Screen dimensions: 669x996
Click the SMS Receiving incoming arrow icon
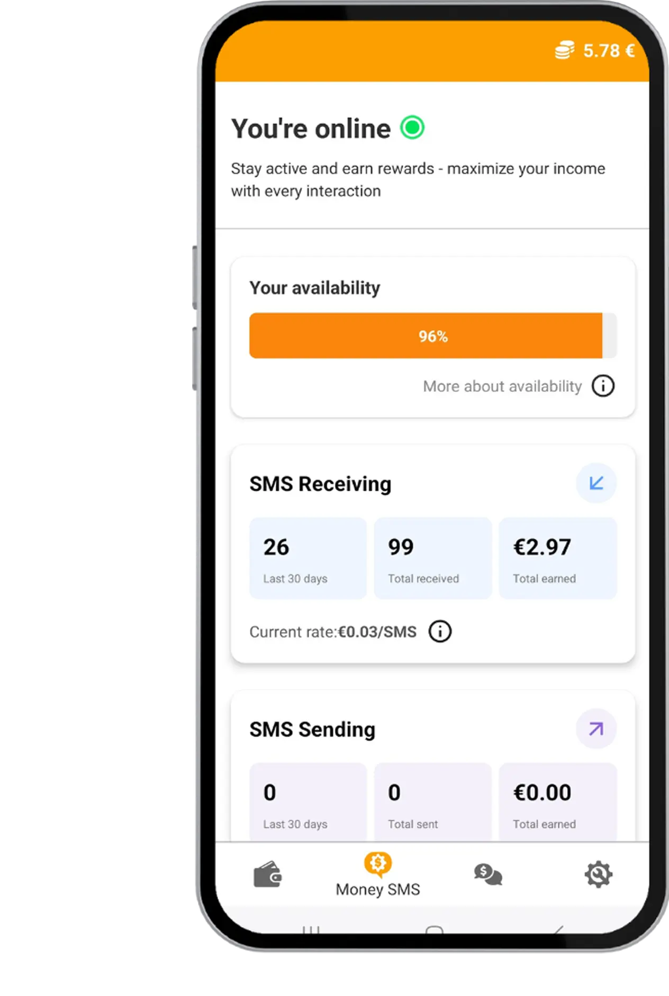[595, 482]
